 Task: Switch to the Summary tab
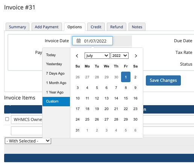pyautogui.click(x=17, y=27)
